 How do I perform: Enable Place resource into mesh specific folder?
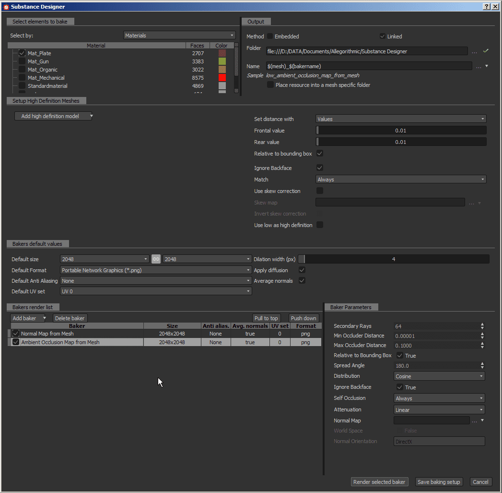click(x=270, y=84)
